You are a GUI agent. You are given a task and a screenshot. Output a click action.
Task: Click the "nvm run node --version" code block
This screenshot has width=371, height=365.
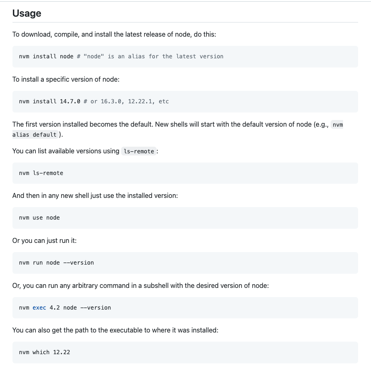click(57, 262)
